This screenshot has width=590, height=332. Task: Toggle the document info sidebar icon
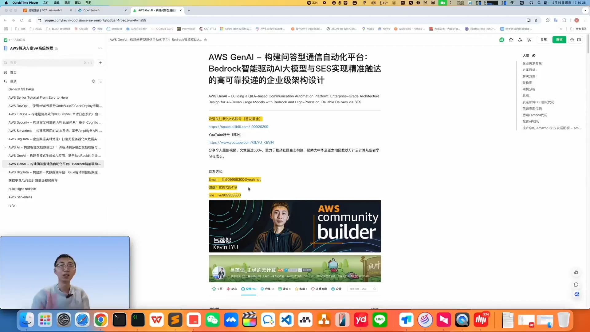579,40
